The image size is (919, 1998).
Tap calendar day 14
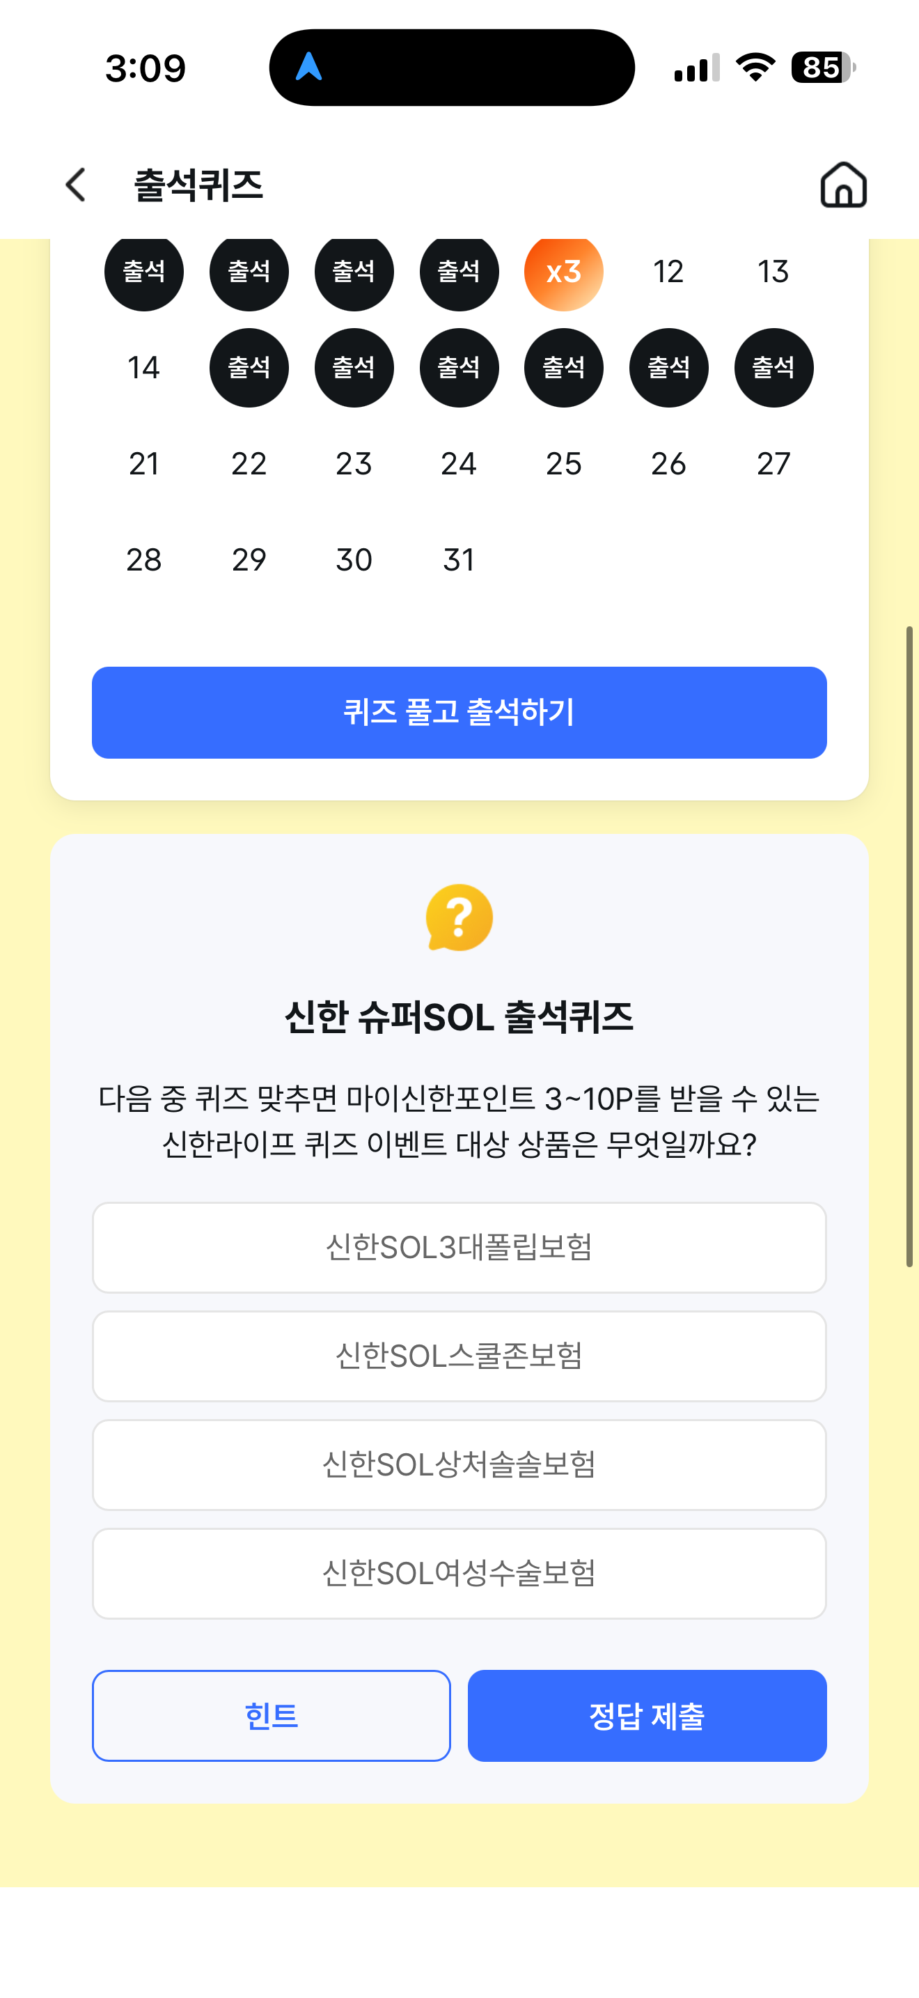click(144, 368)
